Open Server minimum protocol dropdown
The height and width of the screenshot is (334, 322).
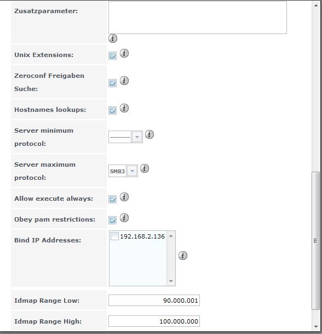coord(125,137)
